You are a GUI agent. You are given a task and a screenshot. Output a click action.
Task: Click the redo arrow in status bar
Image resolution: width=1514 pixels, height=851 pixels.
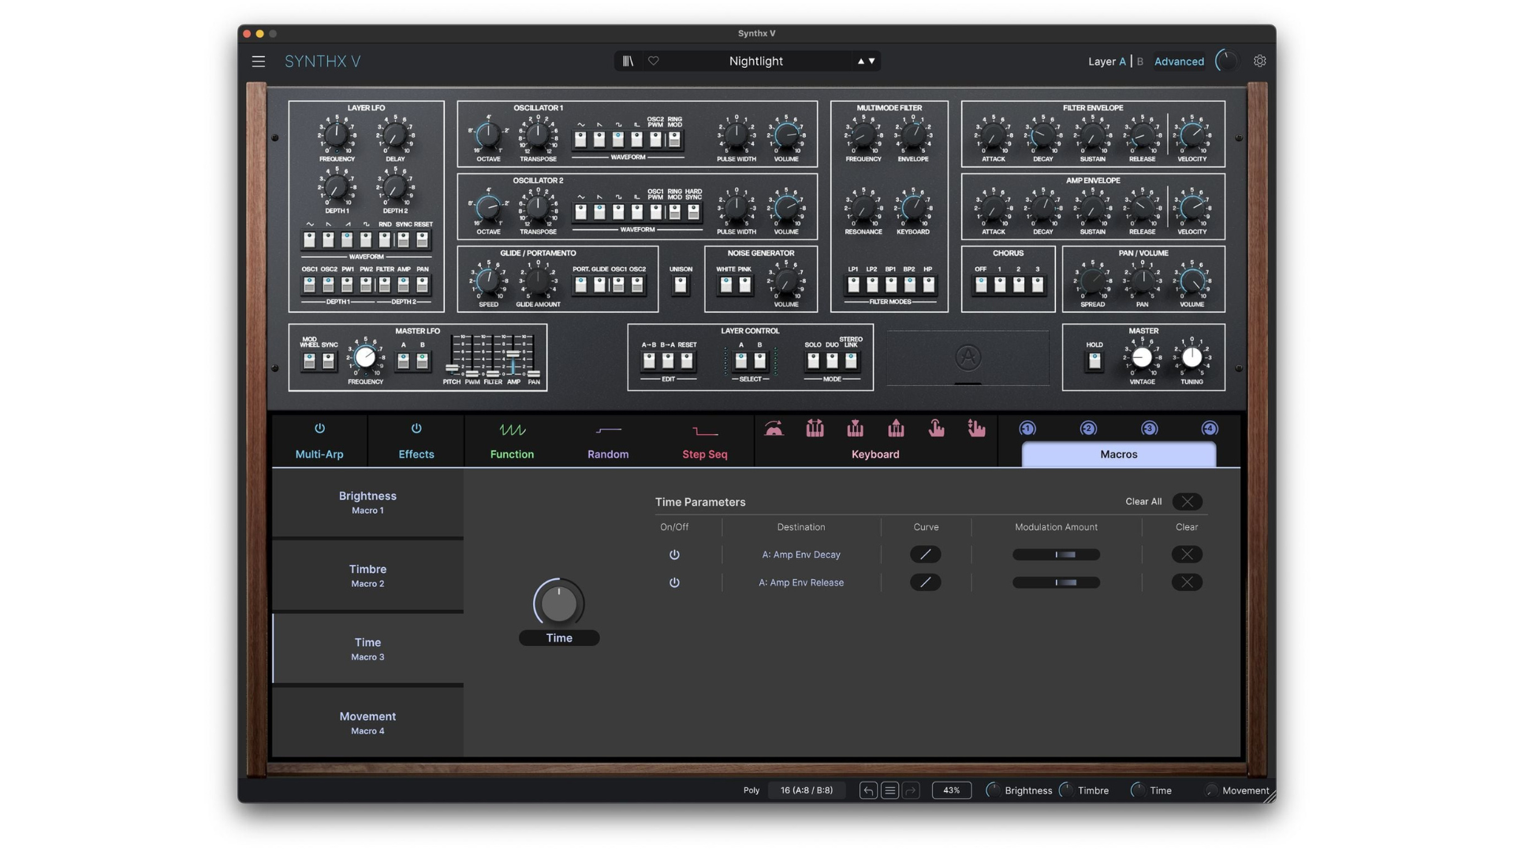pos(911,790)
